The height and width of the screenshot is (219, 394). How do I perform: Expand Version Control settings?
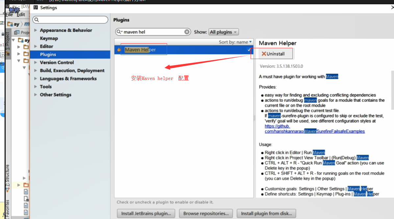click(x=36, y=62)
